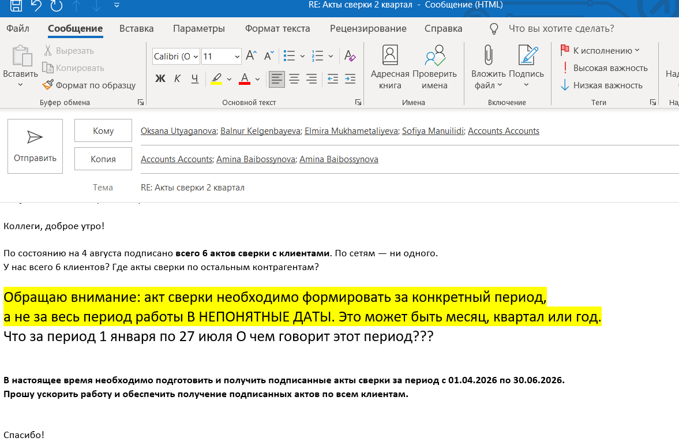Open the quick access toolbar customize arrow
Viewport: 679px width, 445px height.
point(117,6)
